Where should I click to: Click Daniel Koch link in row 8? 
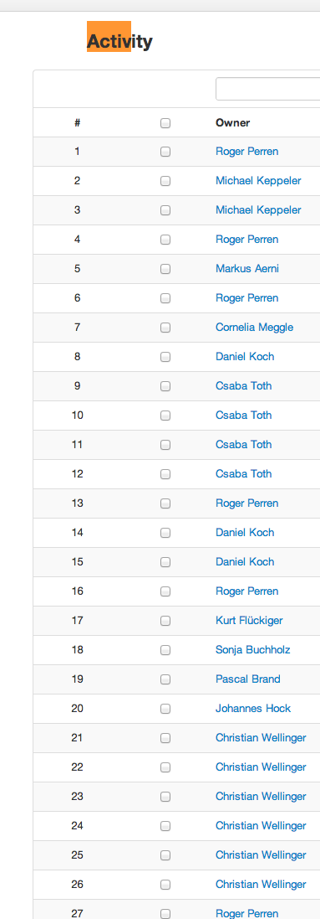pyautogui.click(x=245, y=356)
